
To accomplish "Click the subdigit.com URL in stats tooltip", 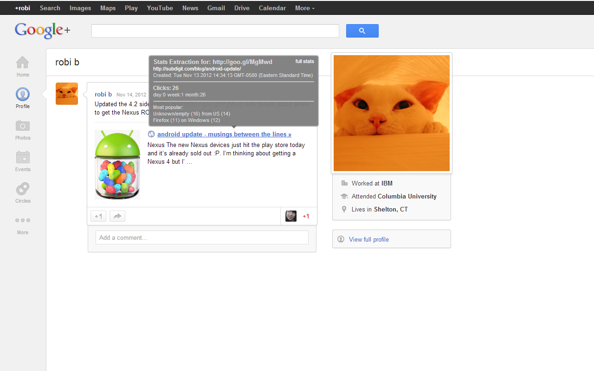I will (197, 69).
